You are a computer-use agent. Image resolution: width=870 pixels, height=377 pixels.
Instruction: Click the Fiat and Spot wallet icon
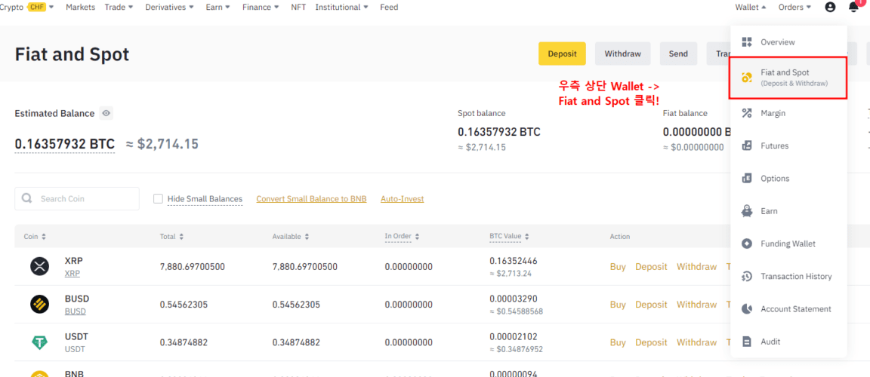click(x=747, y=78)
